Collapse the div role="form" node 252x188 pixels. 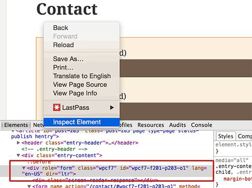click(24, 168)
